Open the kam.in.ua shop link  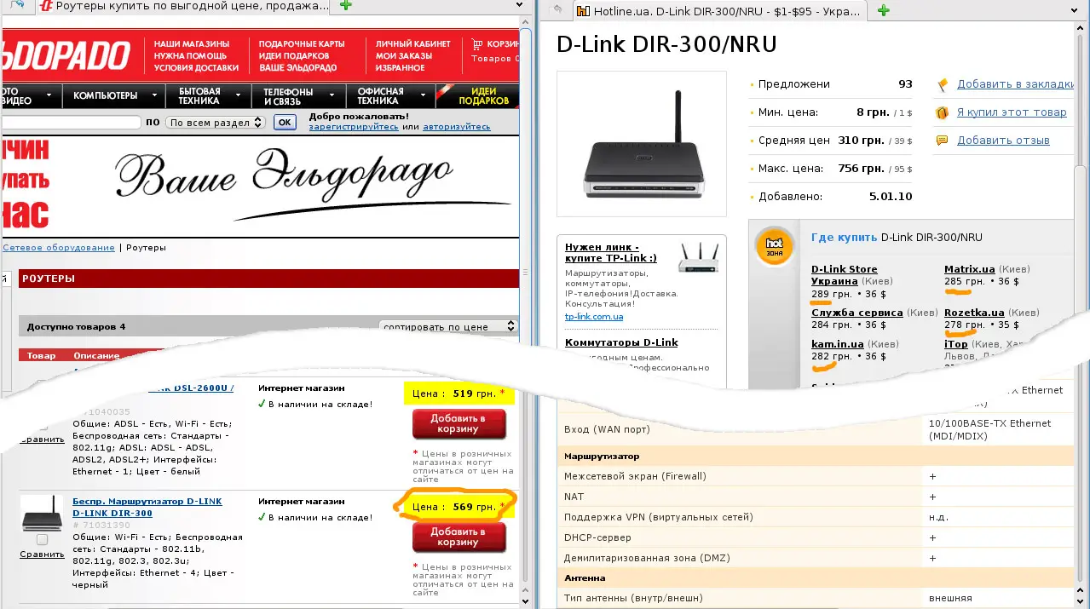click(837, 344)
